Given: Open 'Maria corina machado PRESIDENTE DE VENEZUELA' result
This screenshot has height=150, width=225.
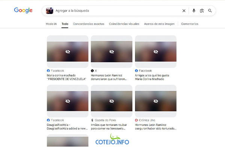Looking at the screenshot, I should [66, 77].
